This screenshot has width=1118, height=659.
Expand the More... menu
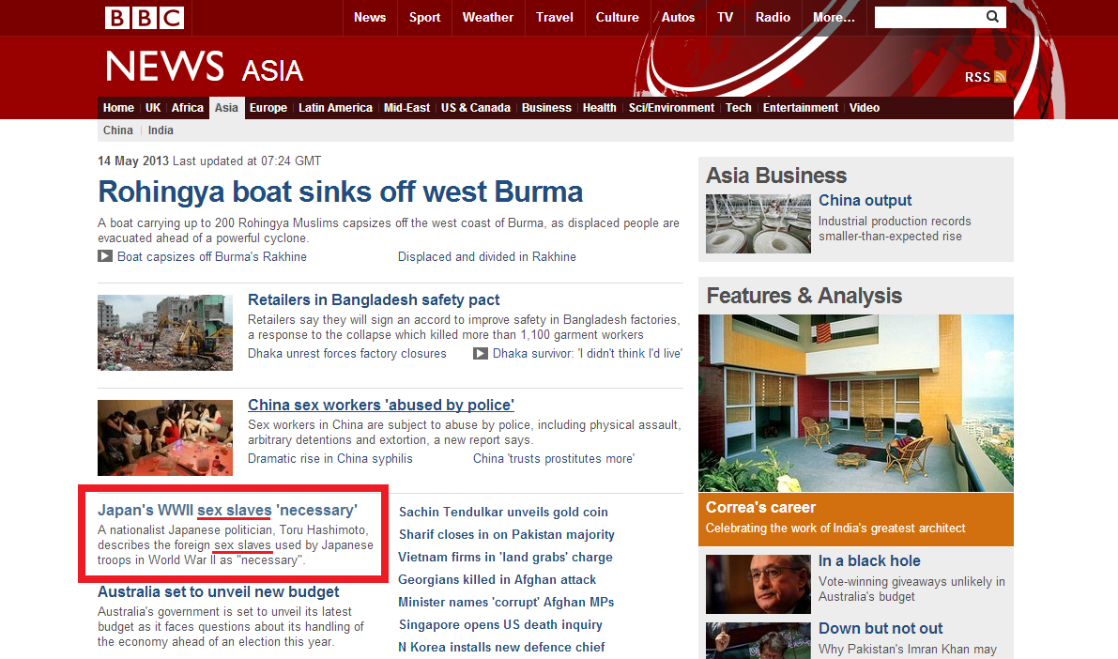pyautogui.click(x=834, y=17)
